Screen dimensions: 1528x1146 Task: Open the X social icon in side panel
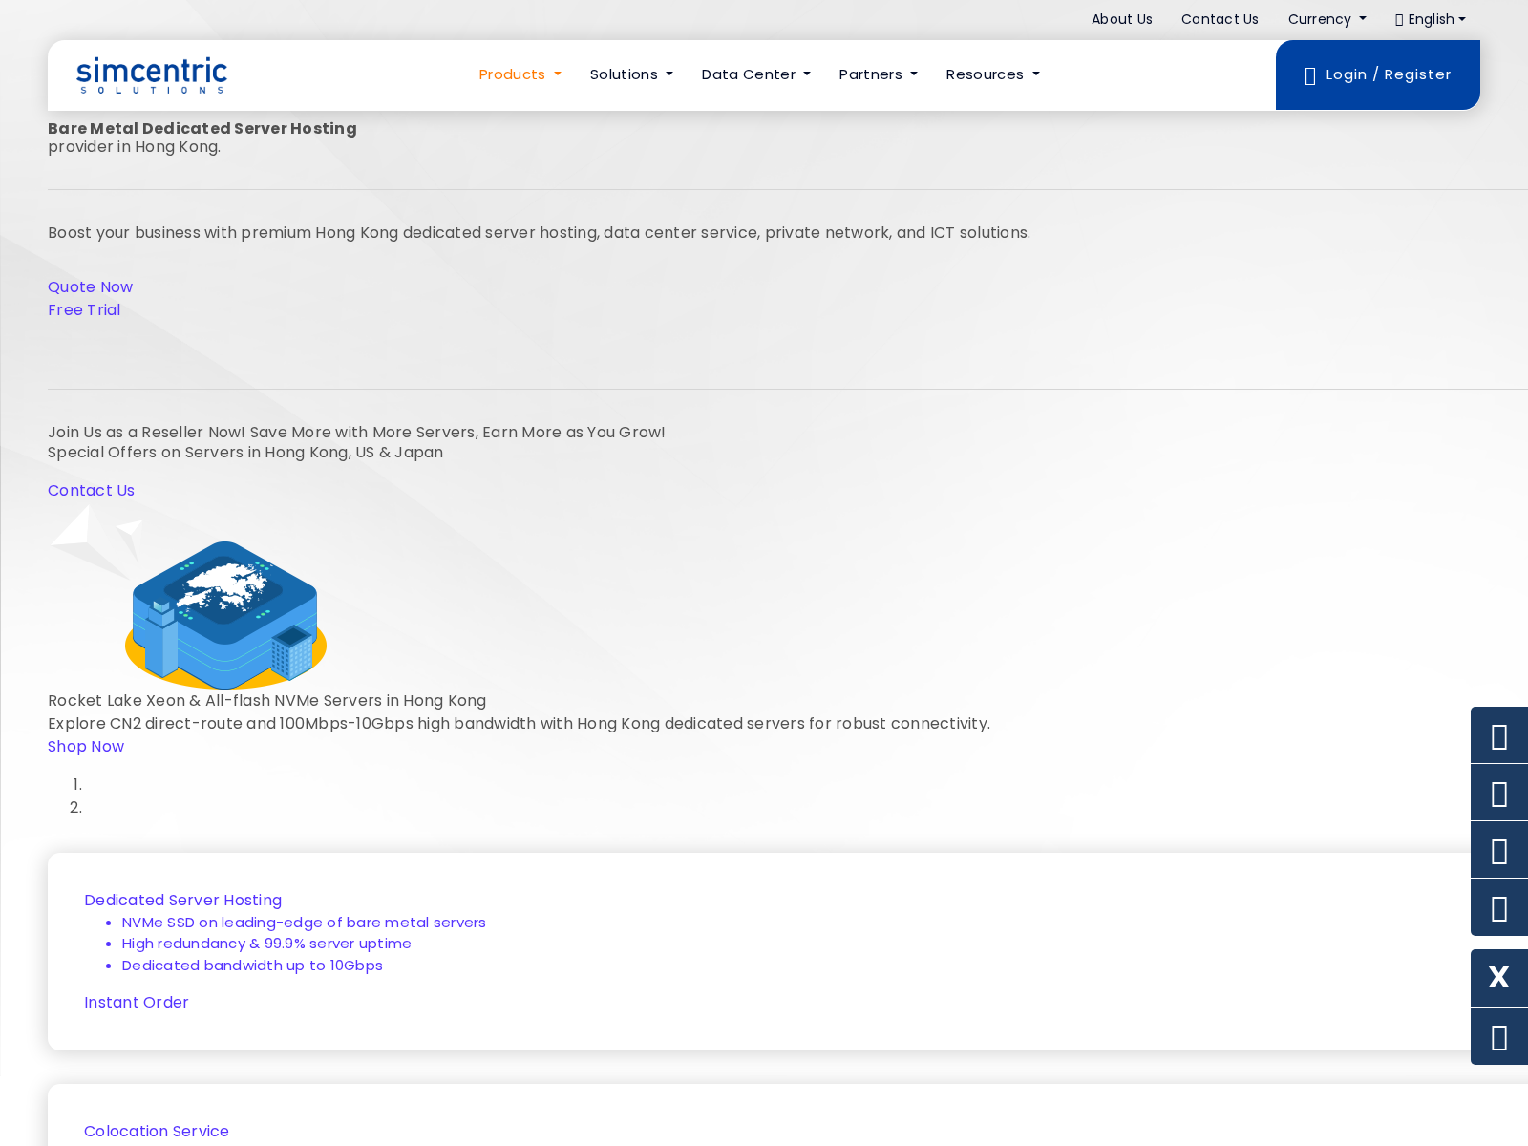(x=1498, y=978)
